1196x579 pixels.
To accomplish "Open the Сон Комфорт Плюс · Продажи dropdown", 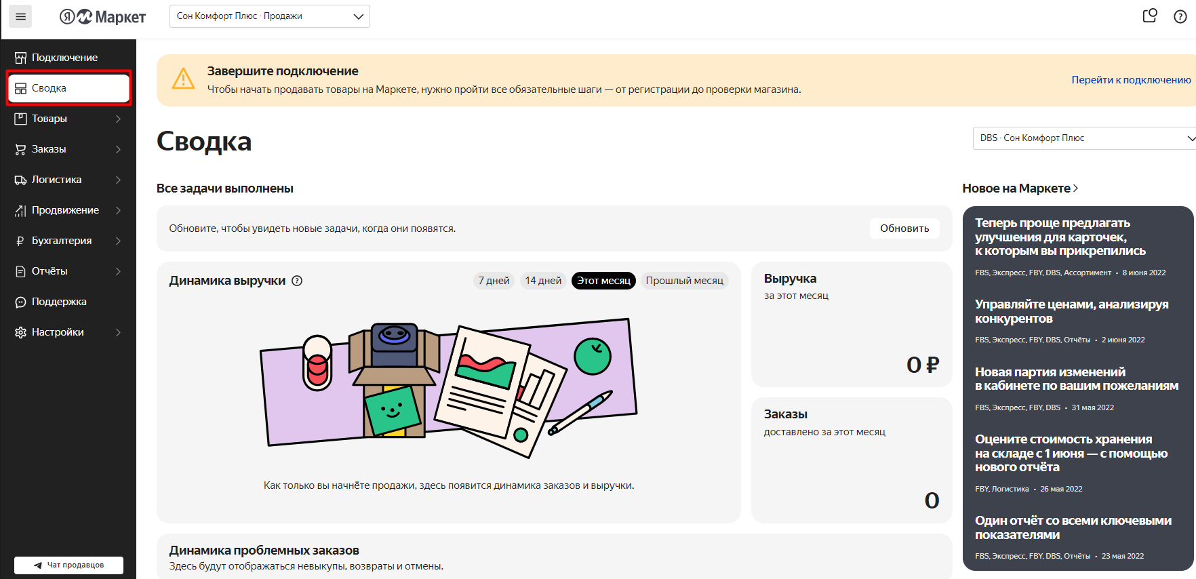I will click(x=270, y=16).
